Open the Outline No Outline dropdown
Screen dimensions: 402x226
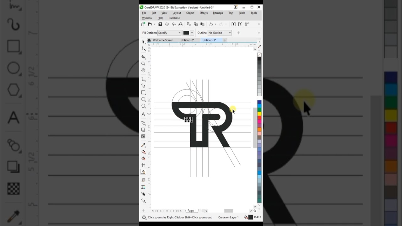tap(220, 33)
